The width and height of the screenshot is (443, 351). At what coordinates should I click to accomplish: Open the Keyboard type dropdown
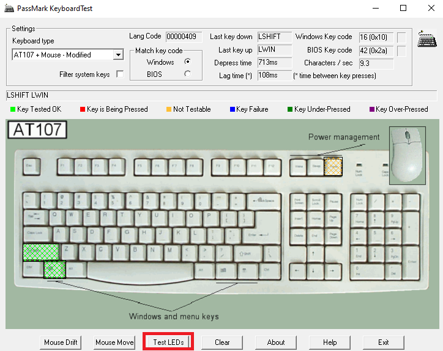tap(117, 55)
